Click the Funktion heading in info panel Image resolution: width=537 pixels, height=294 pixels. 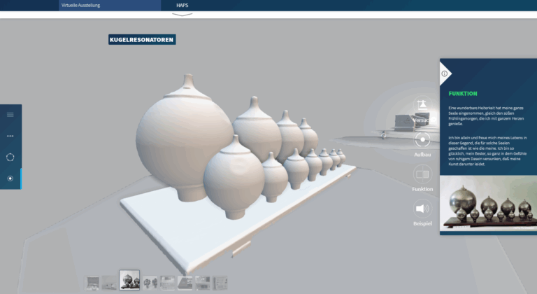[x=463, y=94]
